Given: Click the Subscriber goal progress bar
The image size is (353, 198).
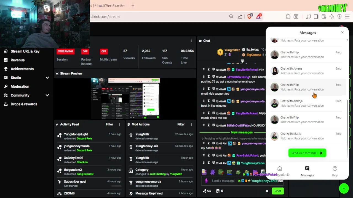Looking at the screenshot, I should [x=116, y=186].
